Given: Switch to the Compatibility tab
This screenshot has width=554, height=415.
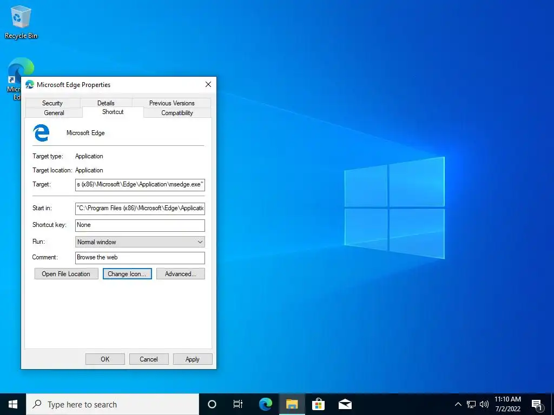Looking at the screenshot, I should click(x=177, y=113).
